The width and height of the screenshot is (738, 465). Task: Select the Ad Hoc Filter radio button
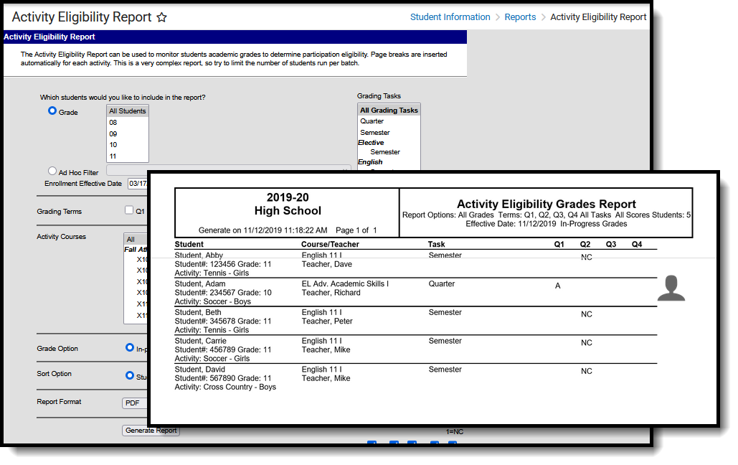(x=52, y=171)
